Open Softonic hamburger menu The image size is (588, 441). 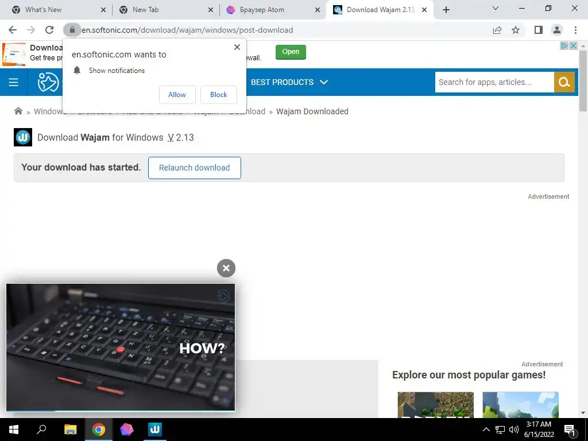14,82
